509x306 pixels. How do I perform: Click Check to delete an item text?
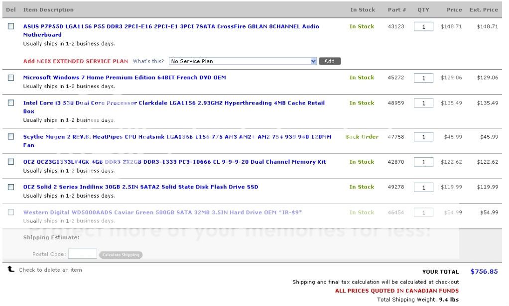[x=50, y=270]
